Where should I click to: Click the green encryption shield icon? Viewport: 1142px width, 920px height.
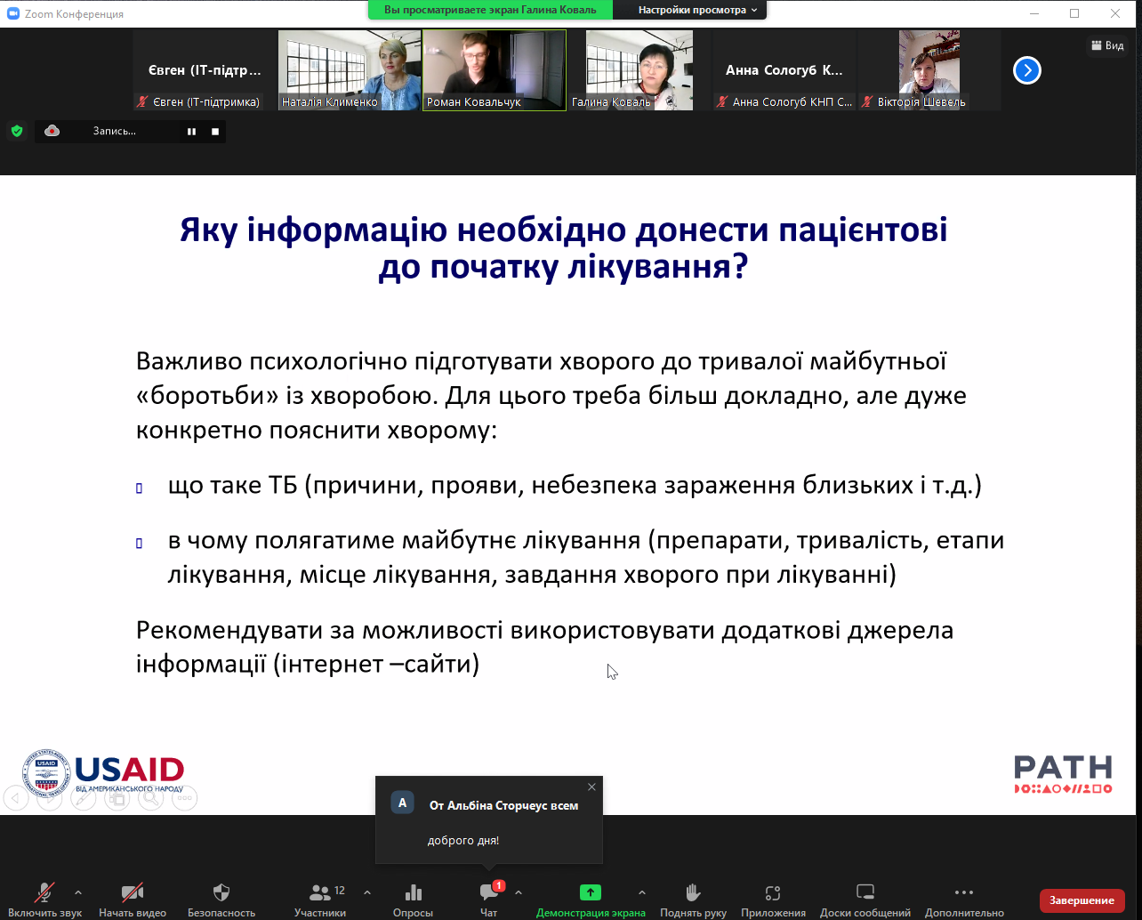click(17, 132)
